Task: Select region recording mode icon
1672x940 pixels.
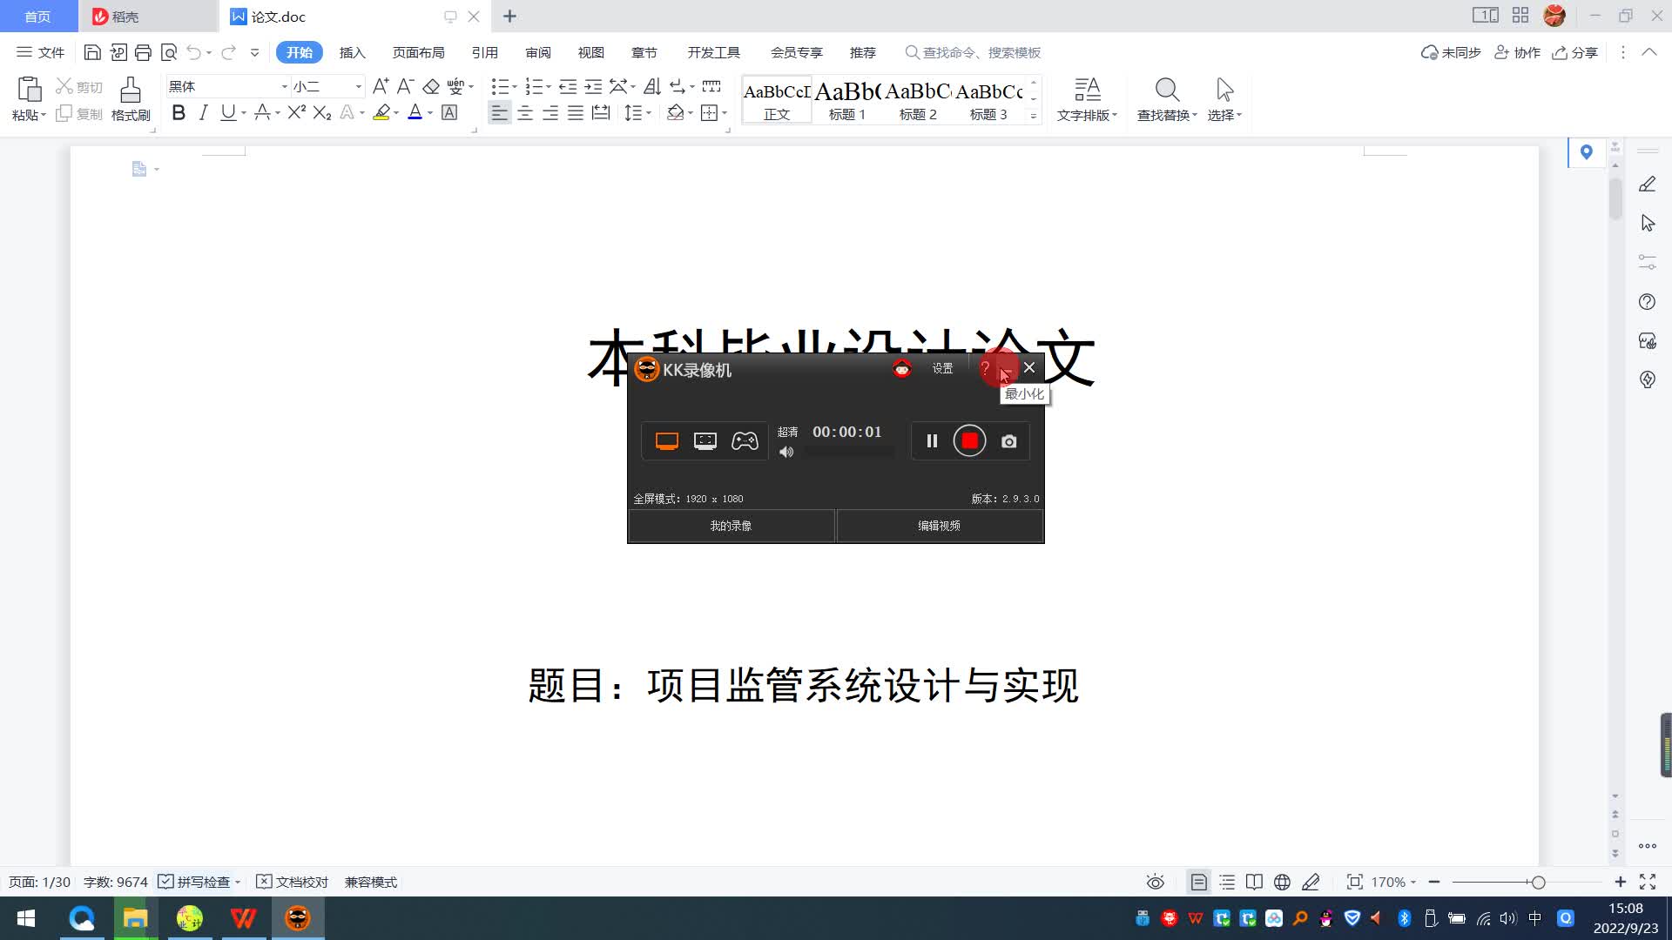Action: [705, 441]
